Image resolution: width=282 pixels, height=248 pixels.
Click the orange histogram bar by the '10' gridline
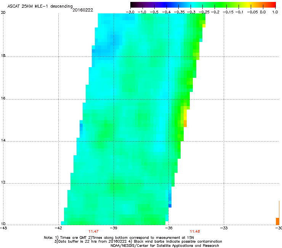pos(277,221)
